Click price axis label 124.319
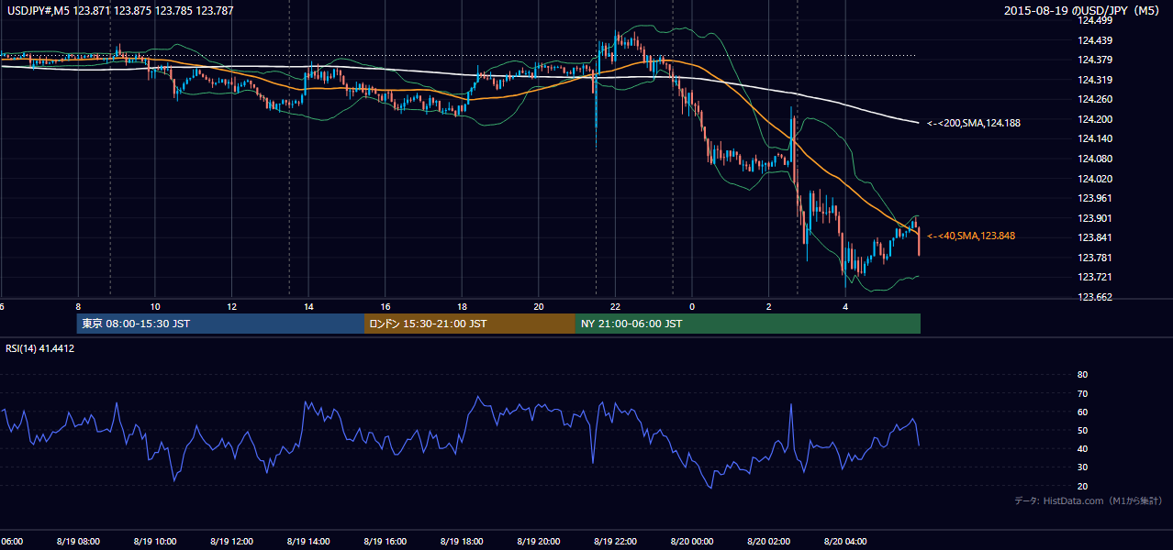 click(1094, 80)
